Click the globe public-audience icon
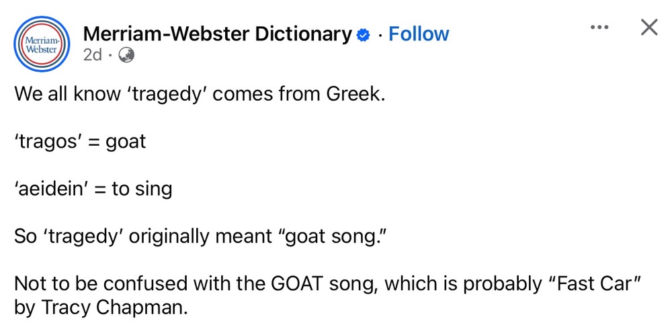This screenshot has height=327, width=672. (x=126, y=56)
